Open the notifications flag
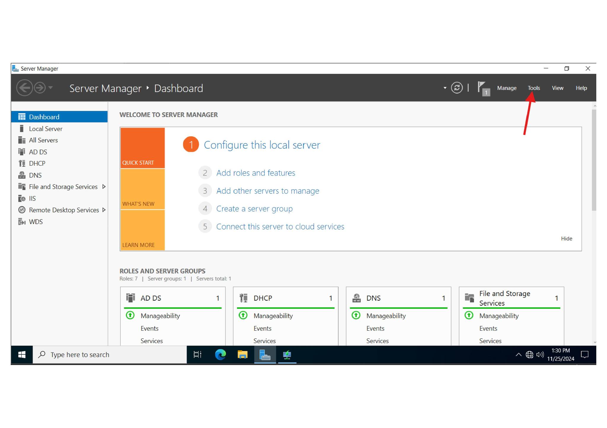Viewport: 607px width, 428px height. 483,88
